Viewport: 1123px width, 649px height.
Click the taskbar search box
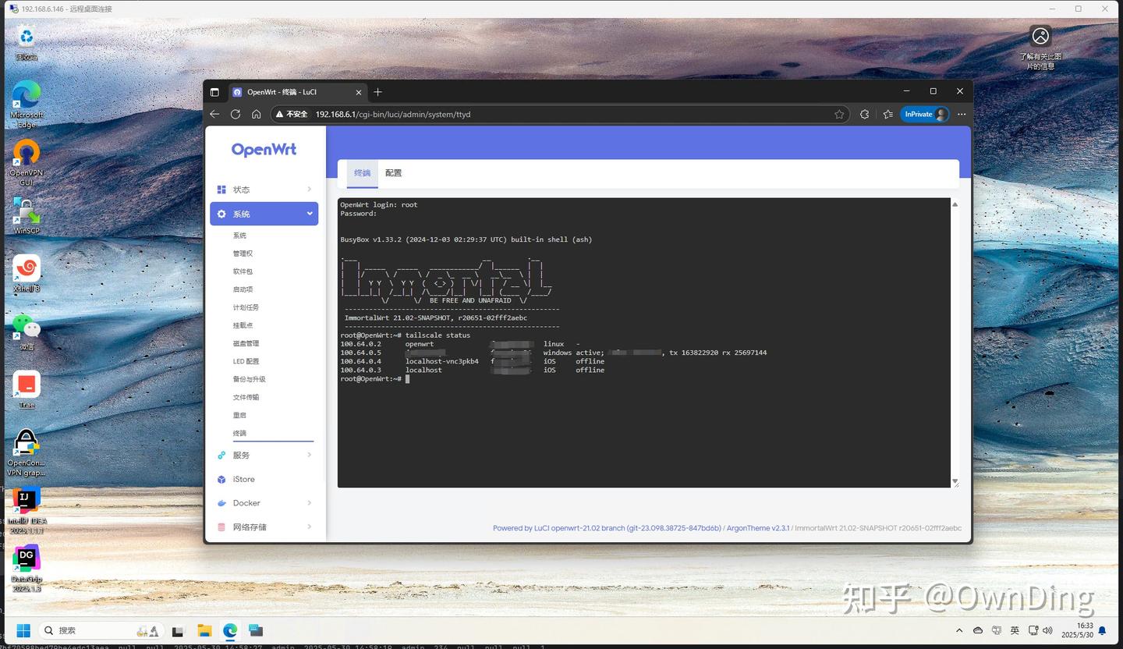pos(101,630)
